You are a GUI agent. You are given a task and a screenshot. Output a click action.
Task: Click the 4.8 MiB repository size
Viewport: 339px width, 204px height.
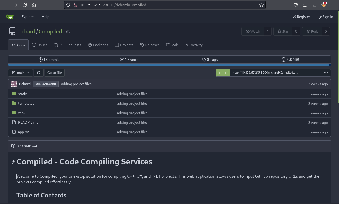[x=290, y=59]
